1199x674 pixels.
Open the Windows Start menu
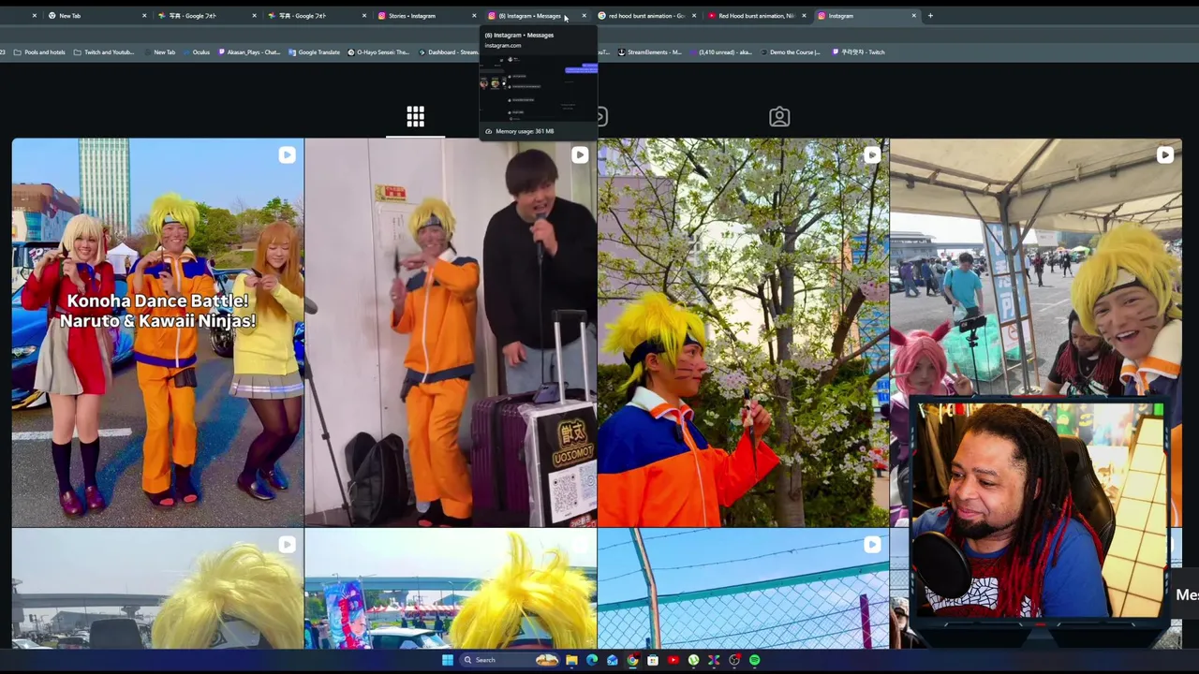(447, 660)
